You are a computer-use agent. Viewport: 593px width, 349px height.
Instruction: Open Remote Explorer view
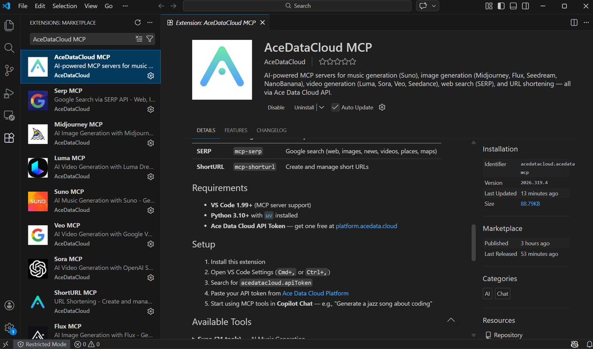[9, 116]
